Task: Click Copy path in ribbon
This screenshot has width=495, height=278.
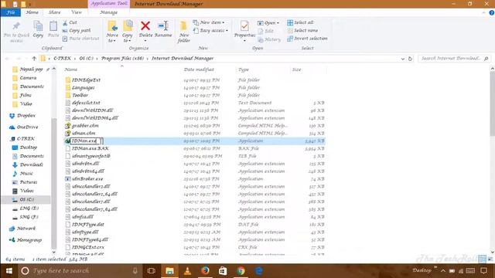Action: click(x=77, y=31)
